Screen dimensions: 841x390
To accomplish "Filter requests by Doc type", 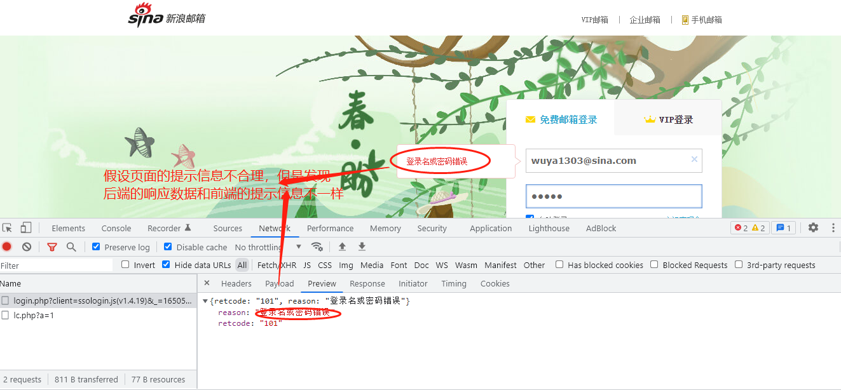I will 421,265.
